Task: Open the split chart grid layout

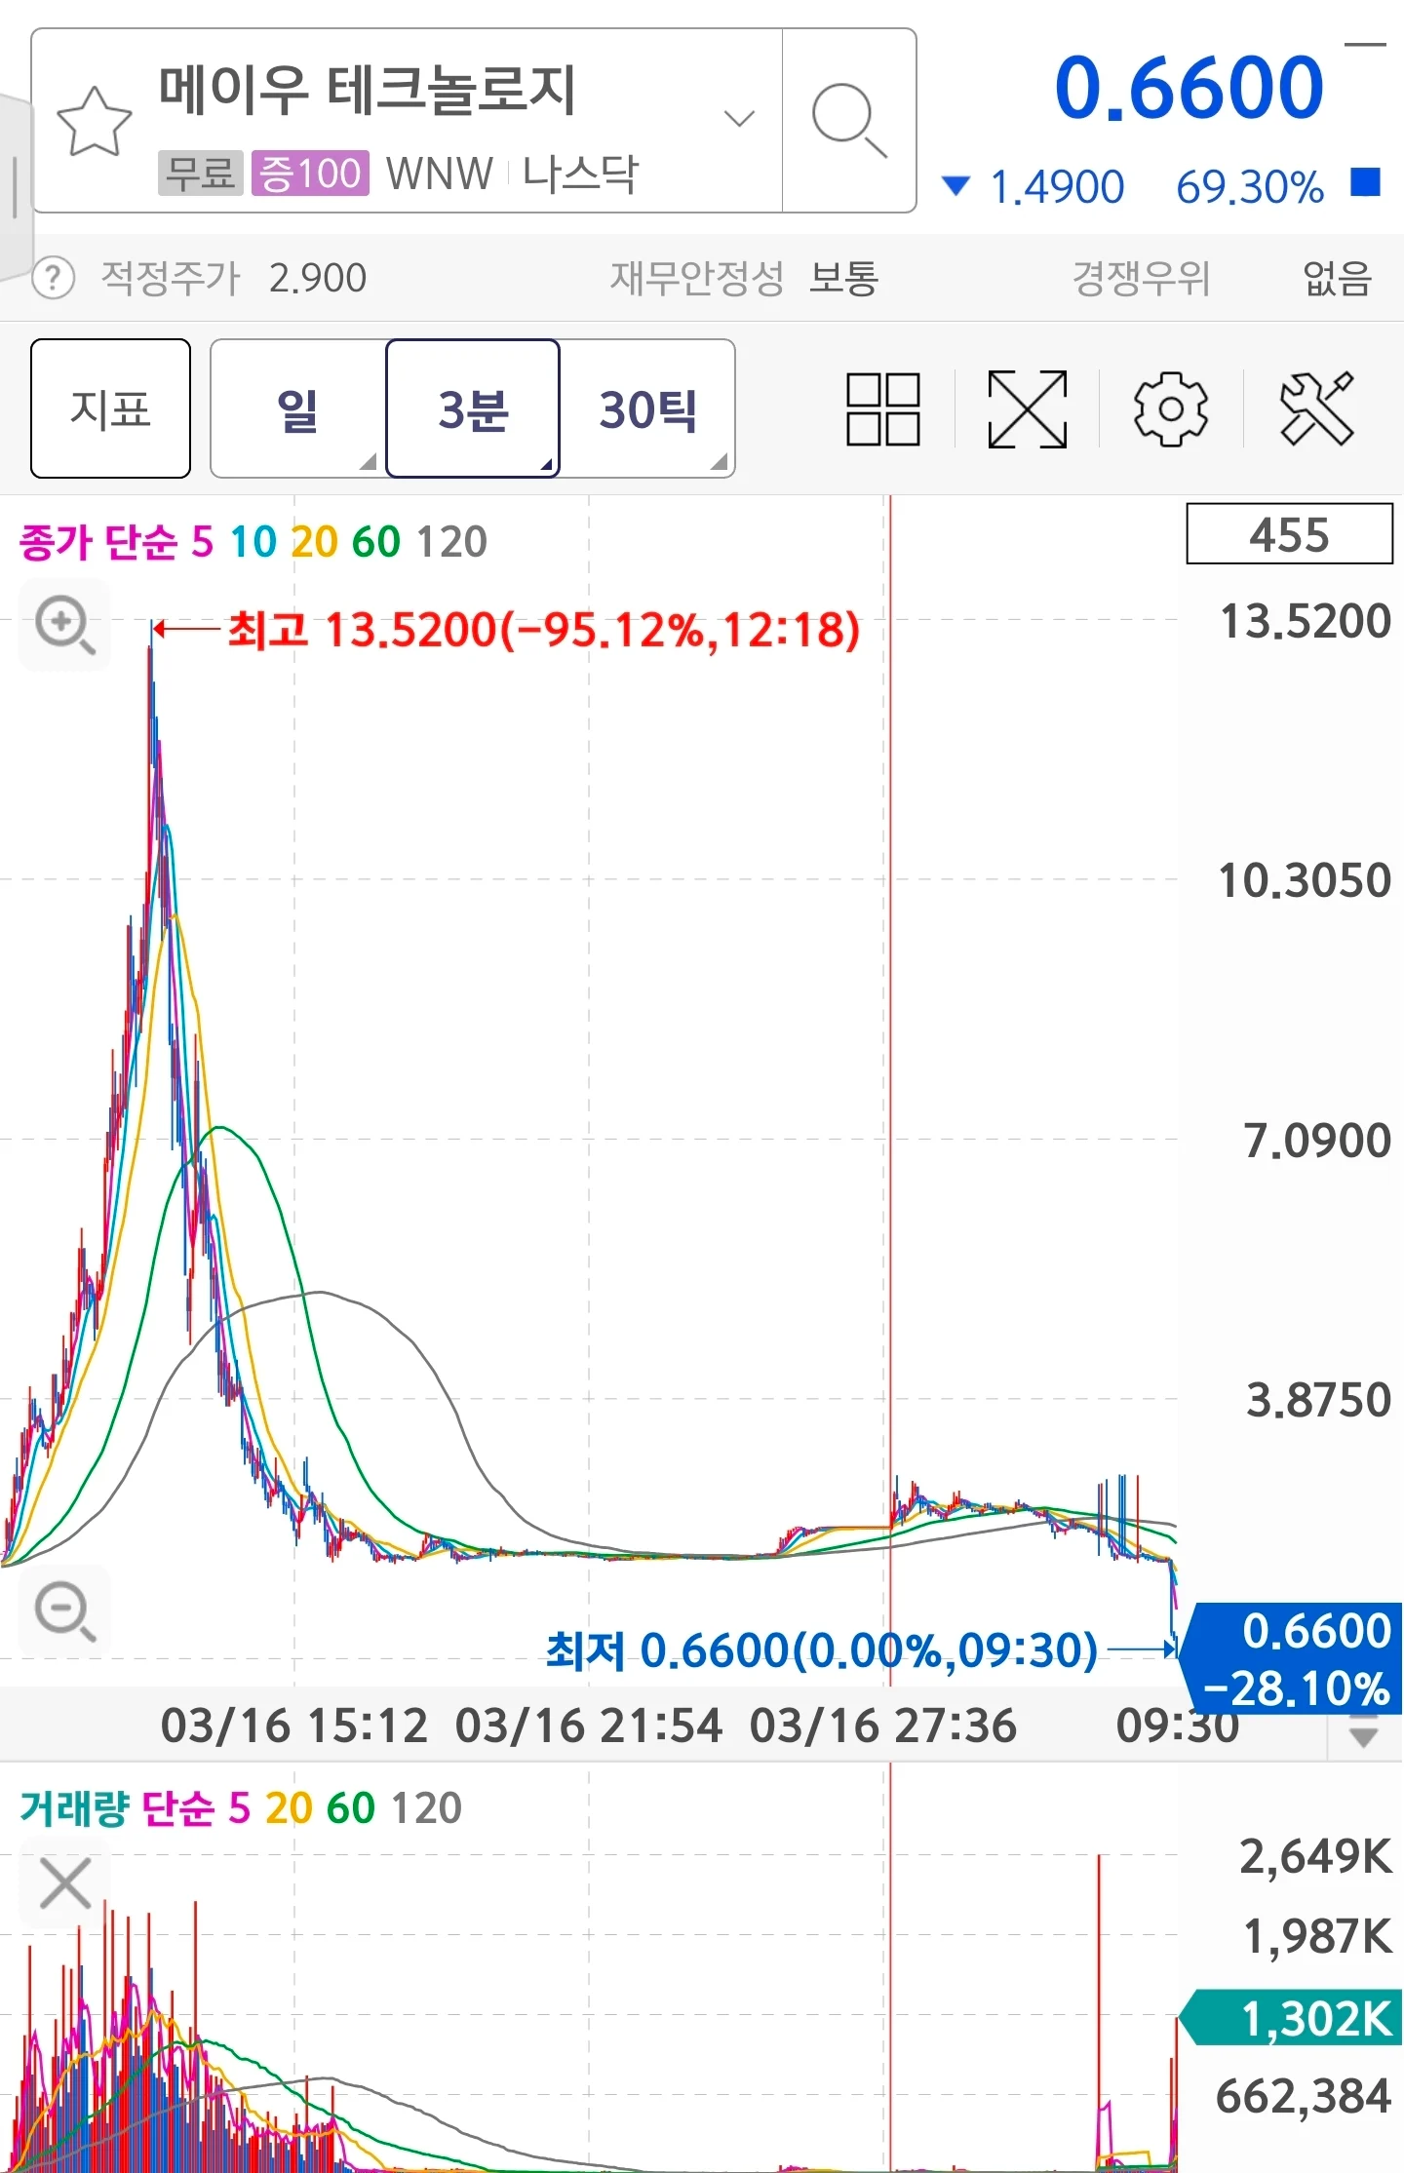Action: click(882, 409)
